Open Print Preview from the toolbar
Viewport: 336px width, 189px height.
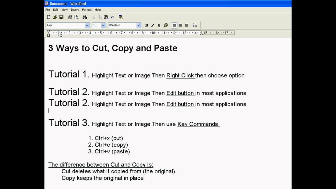click(76, 17)
